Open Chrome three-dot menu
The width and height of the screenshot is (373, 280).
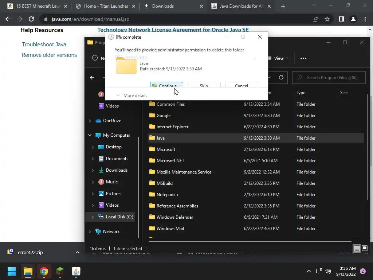click(365, 19)
